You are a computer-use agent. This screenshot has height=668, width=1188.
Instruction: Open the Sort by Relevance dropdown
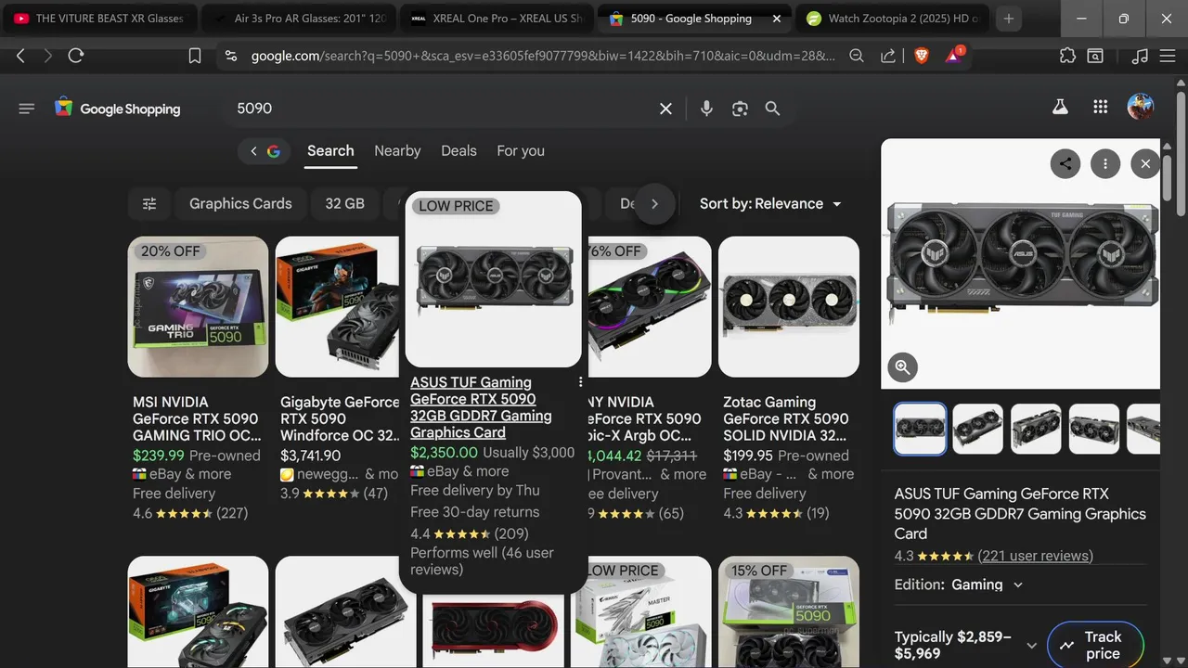(x=770, y=204)
